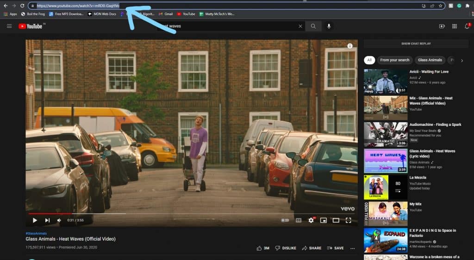Click the share page icon in address bar

click(432, 6)
